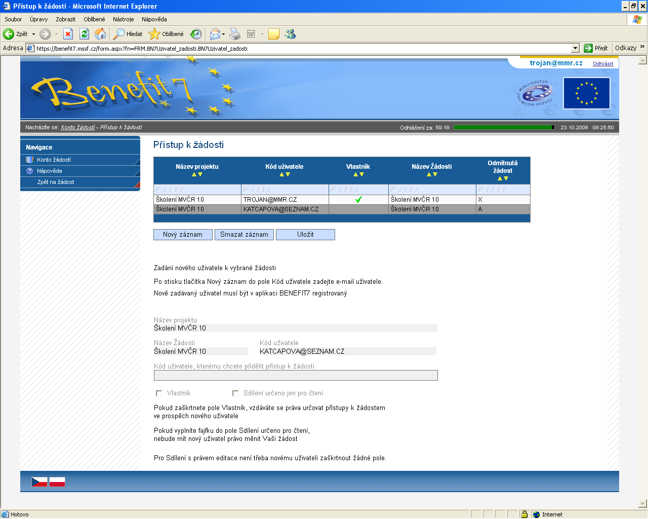
Task: Click the Kód uživatele filter field
Action: [x=285, y=189]
